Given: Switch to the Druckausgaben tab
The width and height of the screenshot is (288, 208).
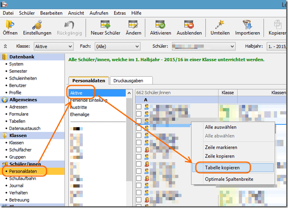Looking at the screenshot, I should pyautogui.click(x=130, y=80).
